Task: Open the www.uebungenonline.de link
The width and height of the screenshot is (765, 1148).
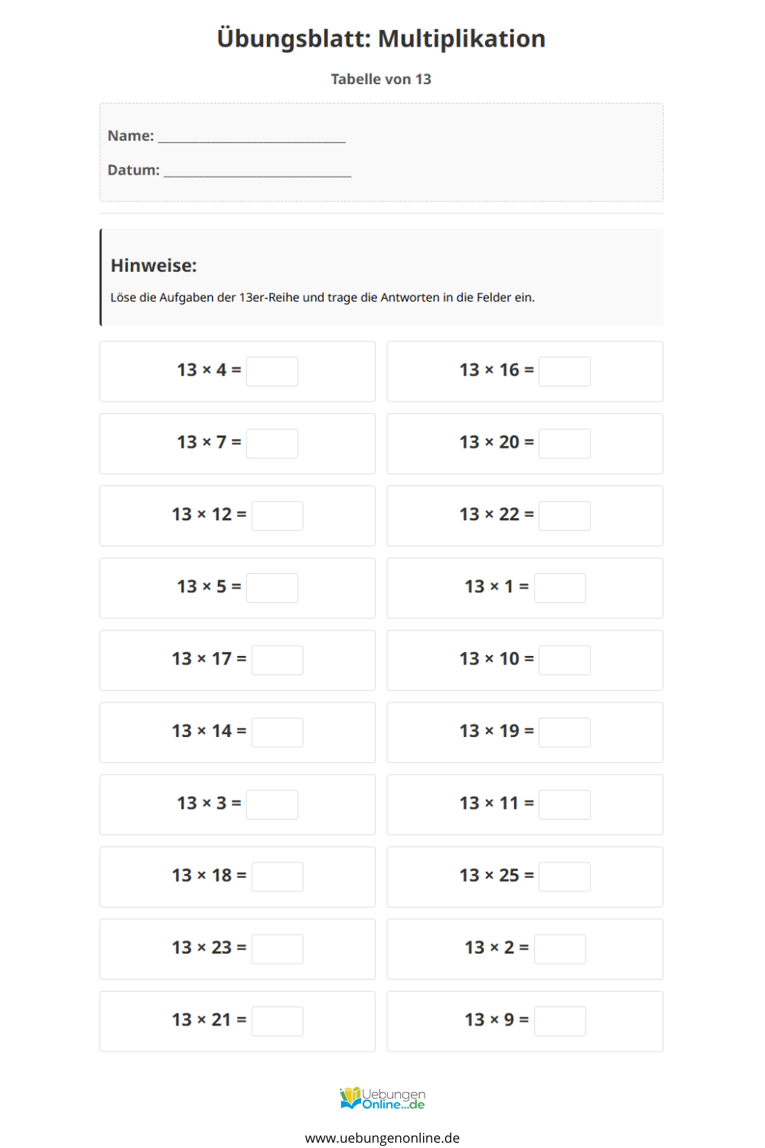Action: (382, 1138)
